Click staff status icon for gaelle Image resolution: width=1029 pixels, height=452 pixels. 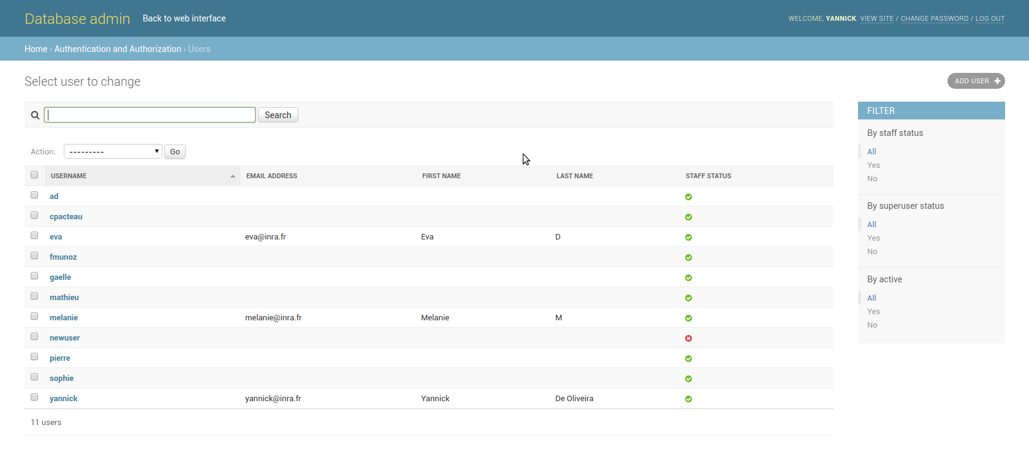(688, 277)
